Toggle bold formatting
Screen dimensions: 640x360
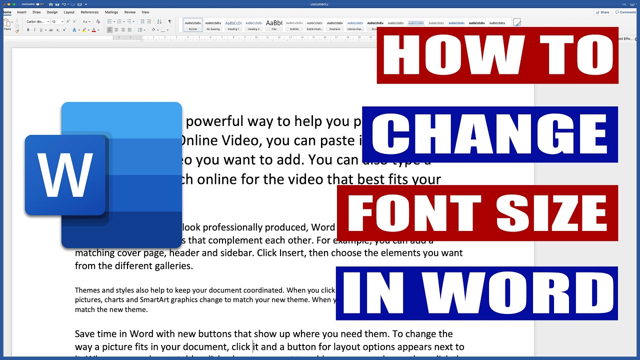click(x=28, y=29)
